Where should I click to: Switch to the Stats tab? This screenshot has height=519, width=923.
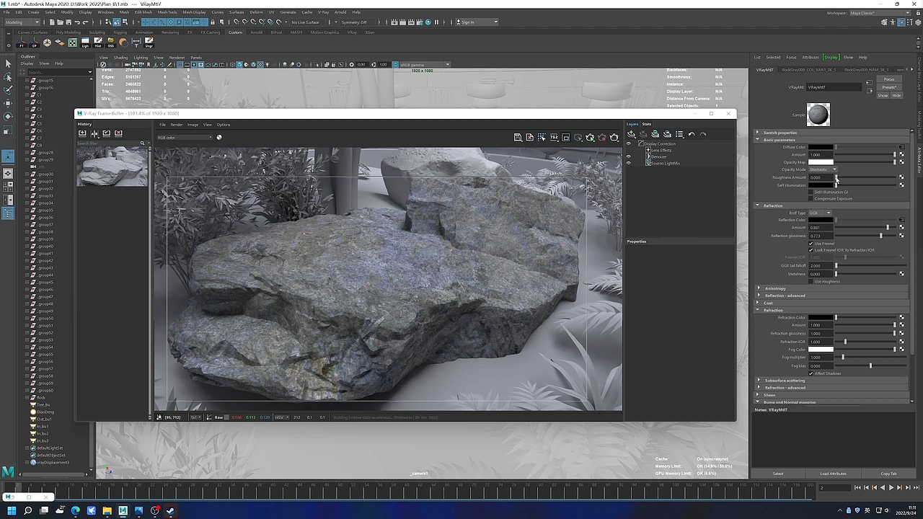click(x=647, y=124)
